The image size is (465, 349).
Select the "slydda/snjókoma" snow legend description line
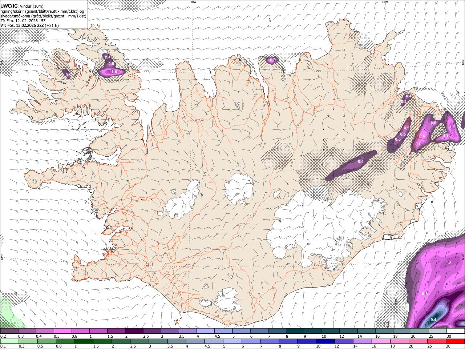pyautogui.click(x=43, y=16)
